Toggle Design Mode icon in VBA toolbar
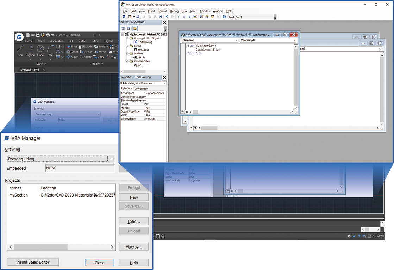This screenshot has width=394, height=270. coord(195,17)
